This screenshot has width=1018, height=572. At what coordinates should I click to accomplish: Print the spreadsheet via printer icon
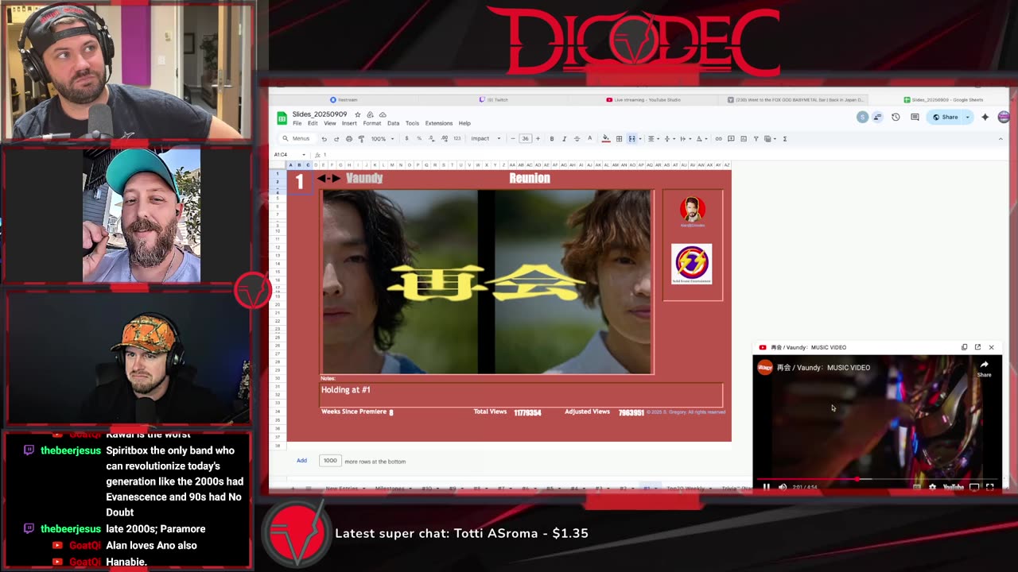348,139
